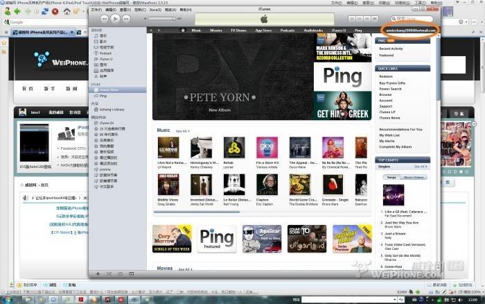
Task: Open iTunes U in the library sidebar
Action: pyautogui.click(x=106, y=59)
